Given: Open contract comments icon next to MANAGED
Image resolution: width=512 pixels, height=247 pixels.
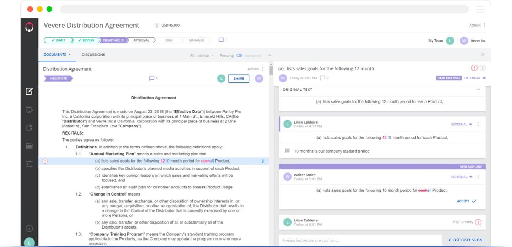Looking at the screenshot, I should [221, 40].
